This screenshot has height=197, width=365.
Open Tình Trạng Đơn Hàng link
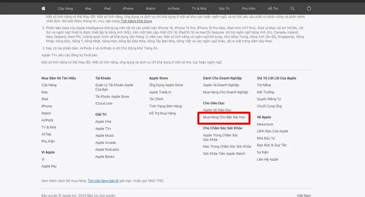click(x=165, y=106)
